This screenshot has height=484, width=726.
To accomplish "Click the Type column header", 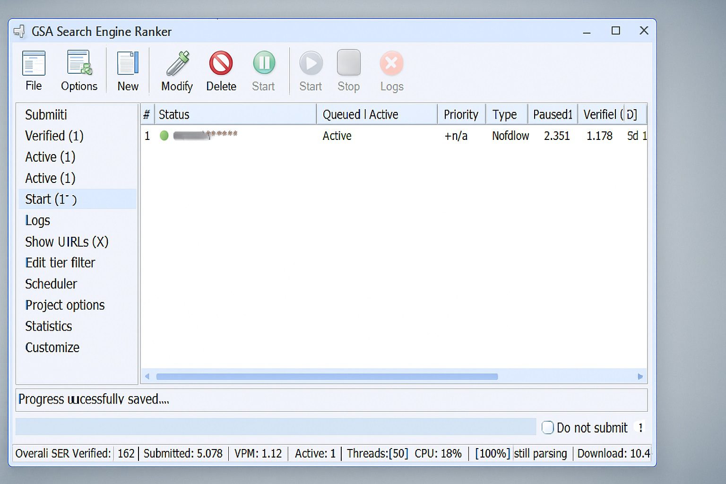I will pyautogui.click(x=507, y=114).
